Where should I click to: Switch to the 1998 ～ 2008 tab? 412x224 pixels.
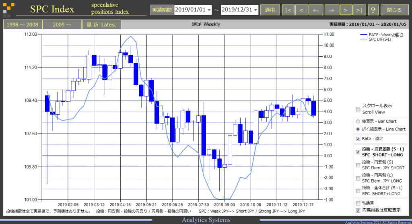[x=23, y=25]
